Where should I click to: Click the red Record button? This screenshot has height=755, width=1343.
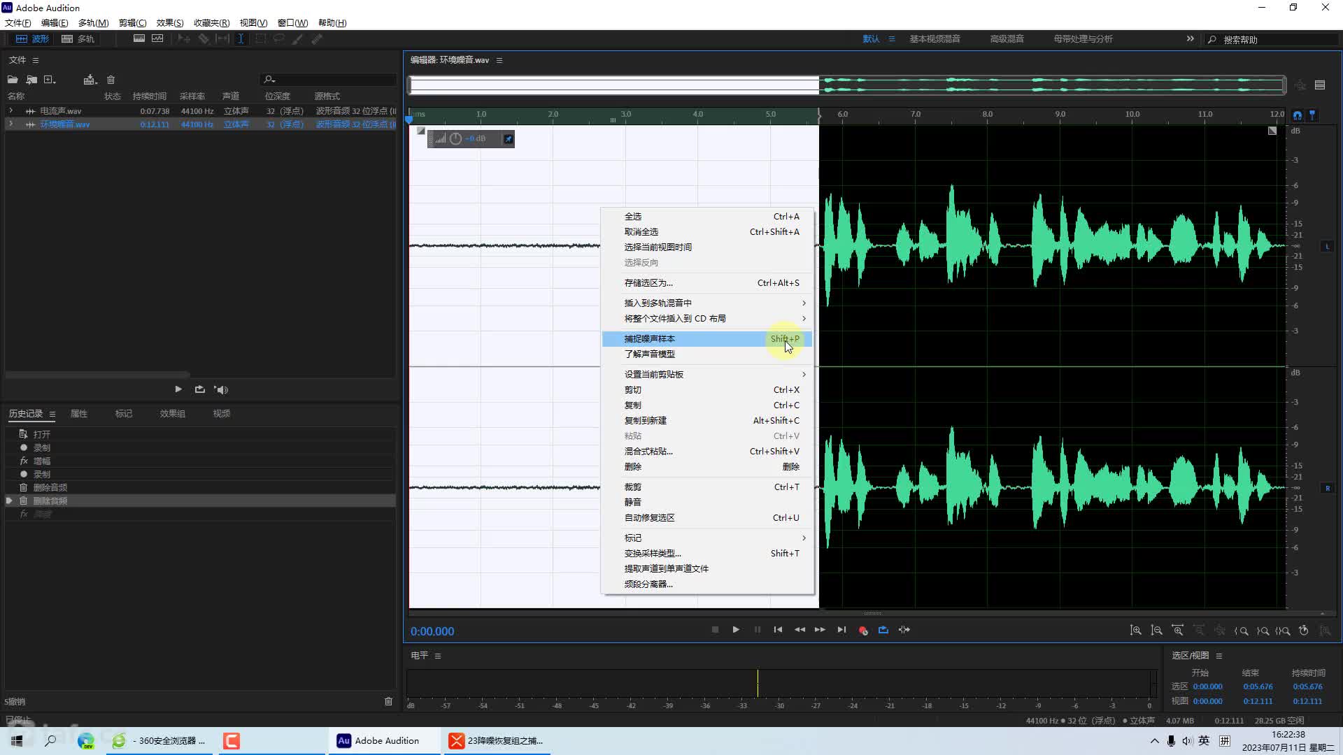(863, 631)
